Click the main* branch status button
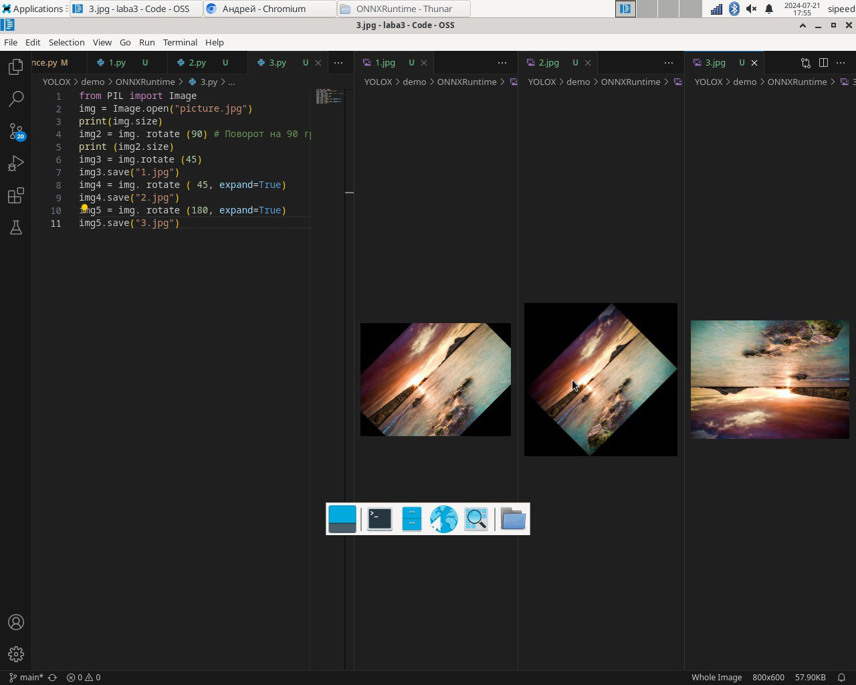The width and height of the screenshot is (856, 685). (x=27, y=678)
